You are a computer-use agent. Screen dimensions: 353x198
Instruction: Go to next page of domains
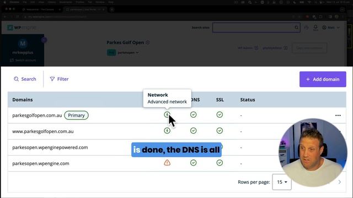tap(340, 182)
